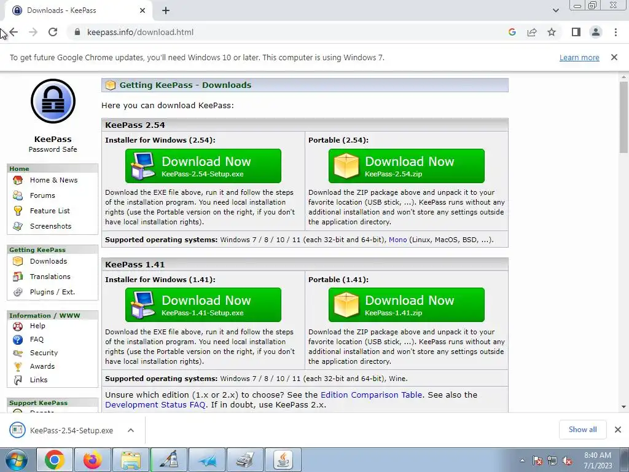Open Chrome from the taskbar
This screenshot has height=472, width=629.
54,460
